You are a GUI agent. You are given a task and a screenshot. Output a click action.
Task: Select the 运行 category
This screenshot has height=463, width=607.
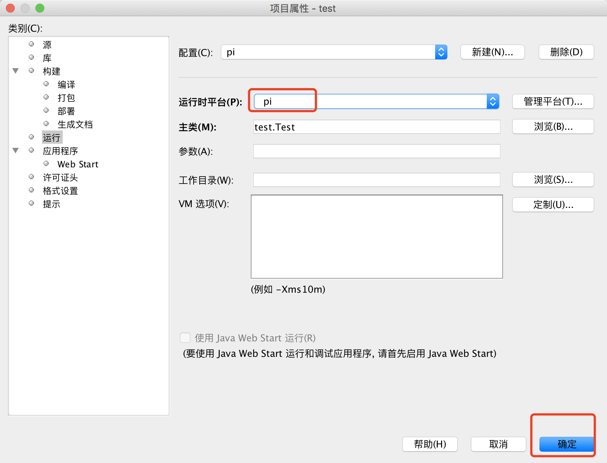click(52, 137)
